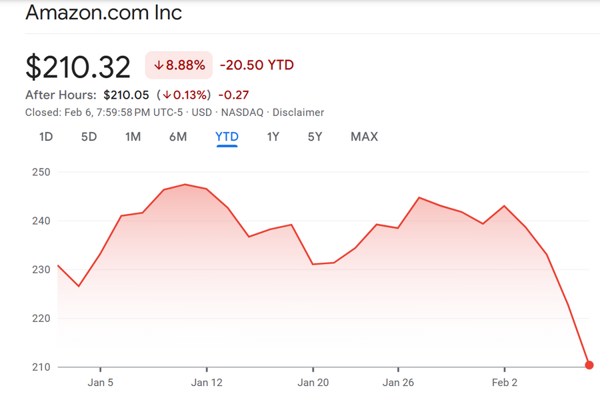Show the 1M chart view
Viewport: 600px width, 400px height.
click(133, 137)
